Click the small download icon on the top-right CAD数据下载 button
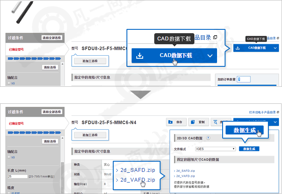Screen dimensions: 282x194 pyautogui.click(x=238, y=48)
